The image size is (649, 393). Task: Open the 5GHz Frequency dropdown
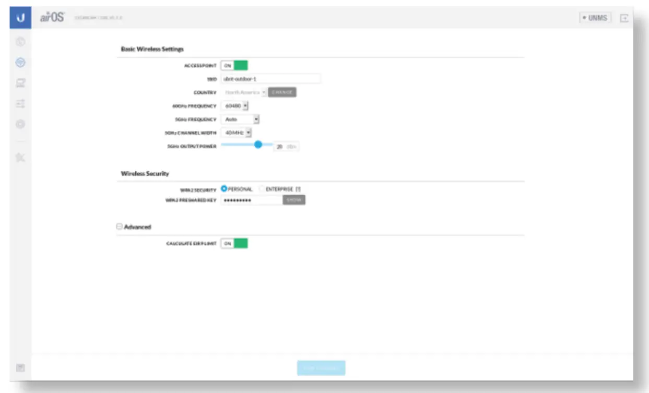240,120
